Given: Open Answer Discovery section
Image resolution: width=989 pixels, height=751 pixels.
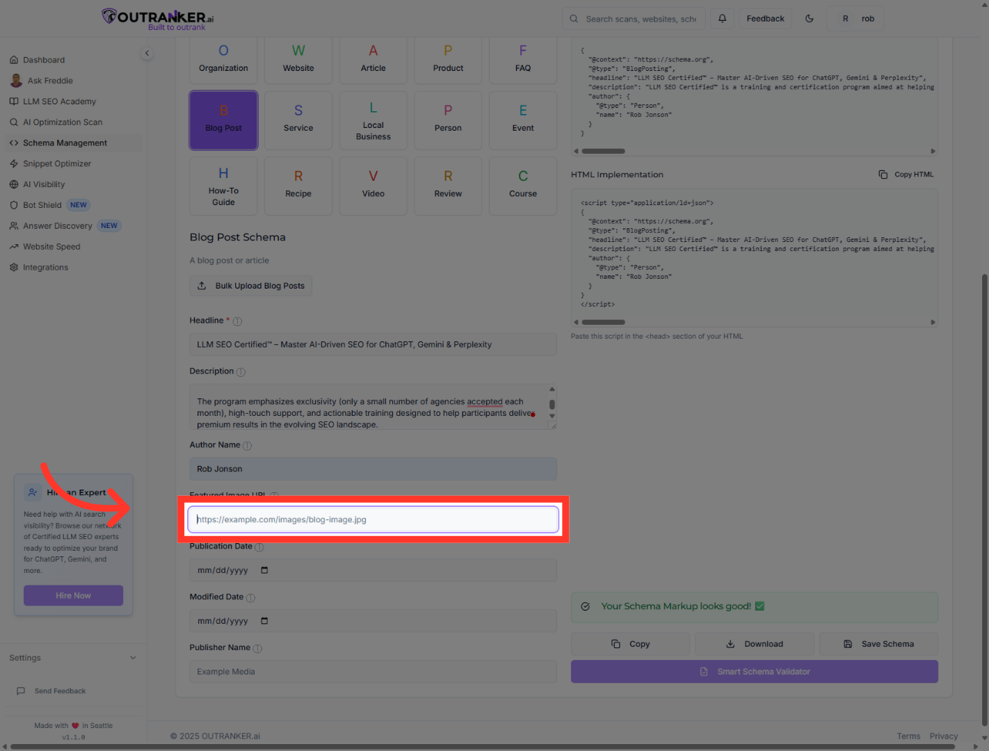Looking at the screenshot, I should [x=58, y=226].
